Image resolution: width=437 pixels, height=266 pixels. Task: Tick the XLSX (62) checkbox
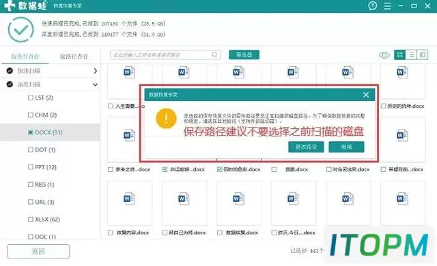click(31, 219)
